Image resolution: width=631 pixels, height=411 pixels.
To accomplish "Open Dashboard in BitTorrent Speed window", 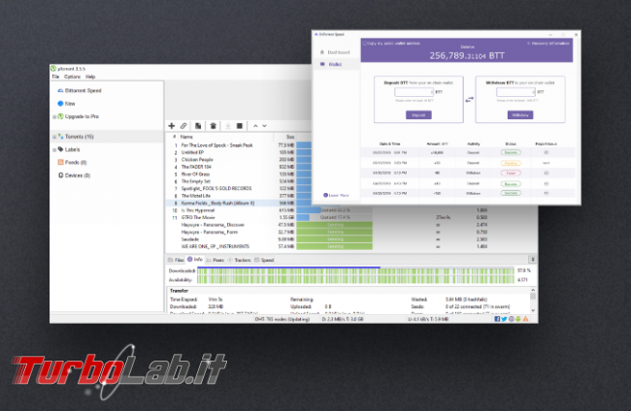I will click(x=335, y=52).
